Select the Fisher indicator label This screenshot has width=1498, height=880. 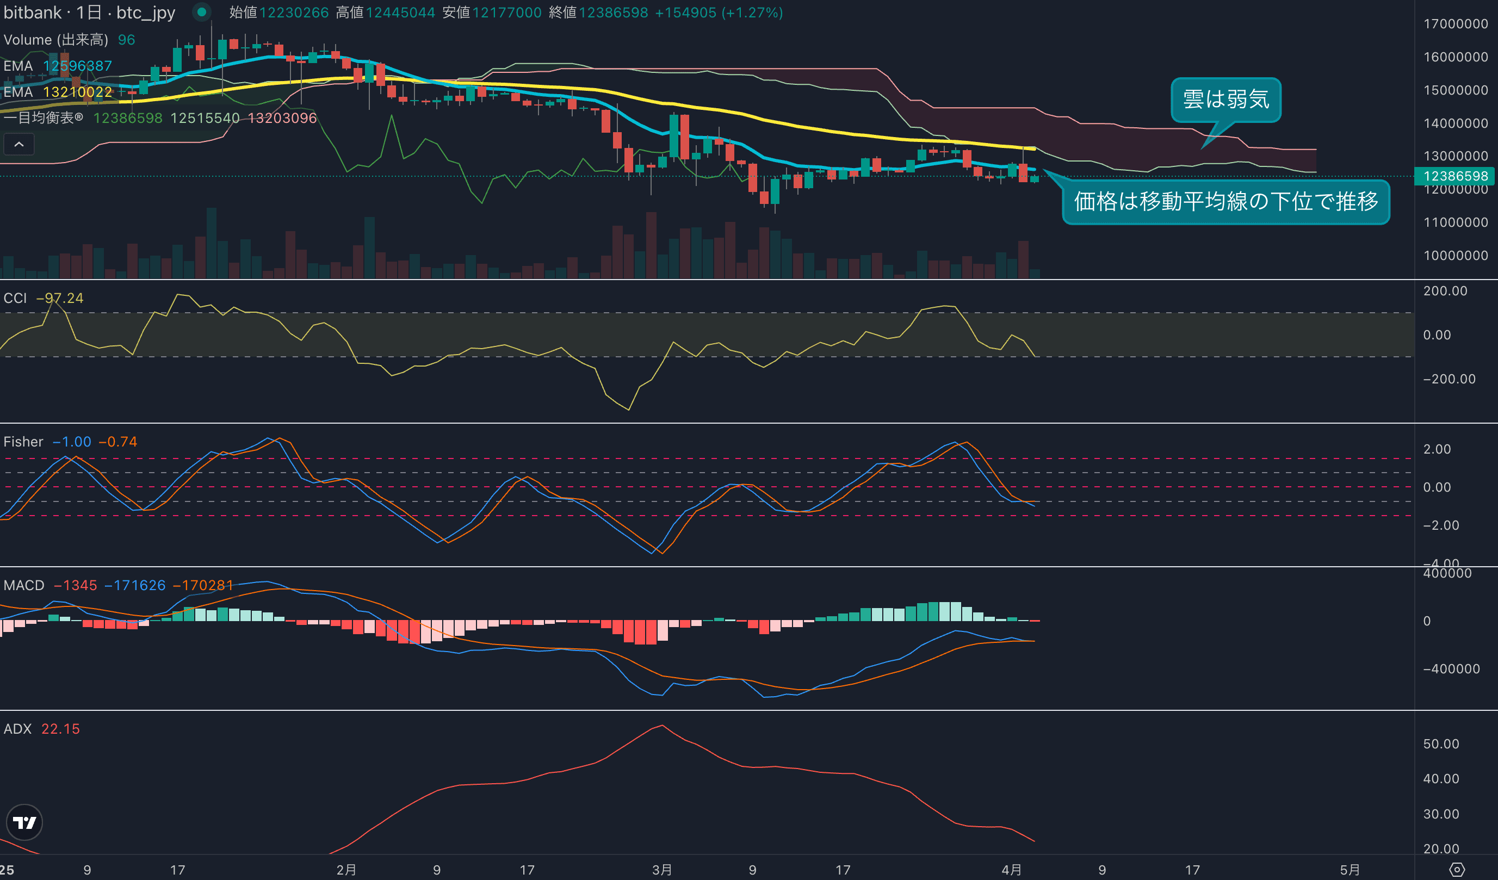click(23, 442)
